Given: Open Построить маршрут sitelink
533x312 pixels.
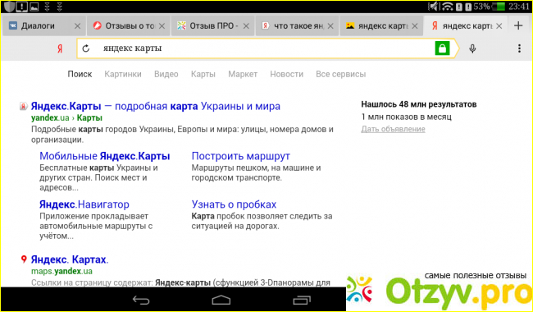Looking at the screenshot, I should pos(240,156).
